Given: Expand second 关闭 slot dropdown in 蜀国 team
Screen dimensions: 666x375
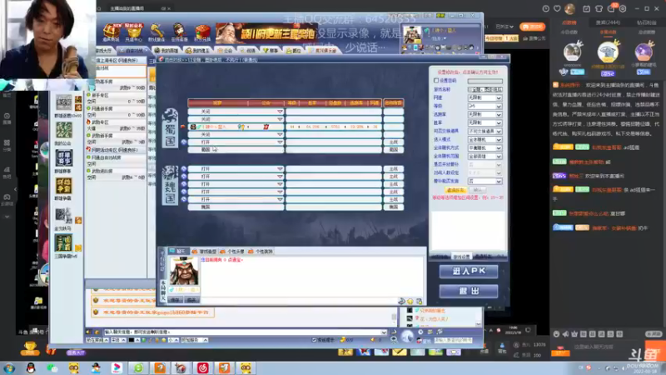Looking at the screenshot, I should 280,119.
